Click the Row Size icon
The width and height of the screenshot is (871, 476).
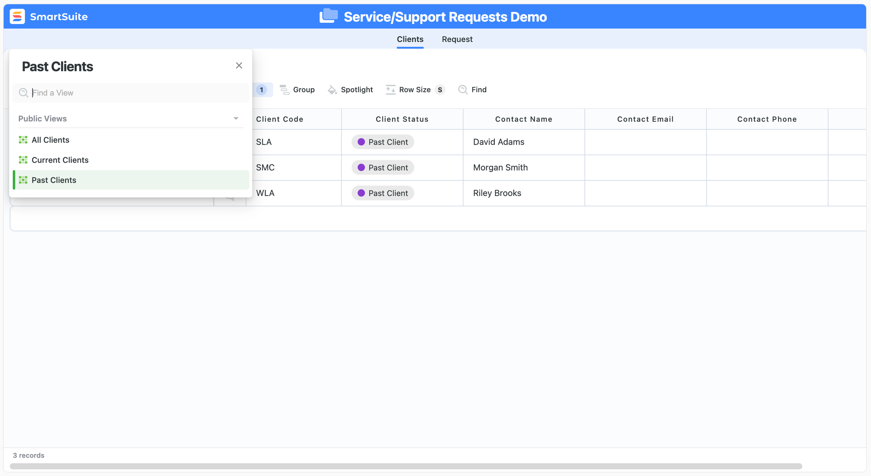[x=391, y=90]
